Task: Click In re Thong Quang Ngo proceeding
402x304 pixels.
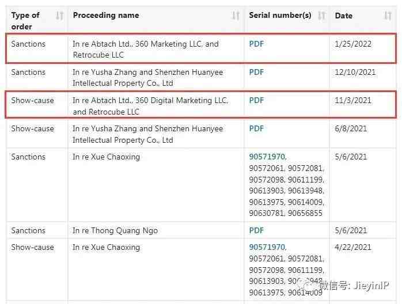Action: click(115, 230)
